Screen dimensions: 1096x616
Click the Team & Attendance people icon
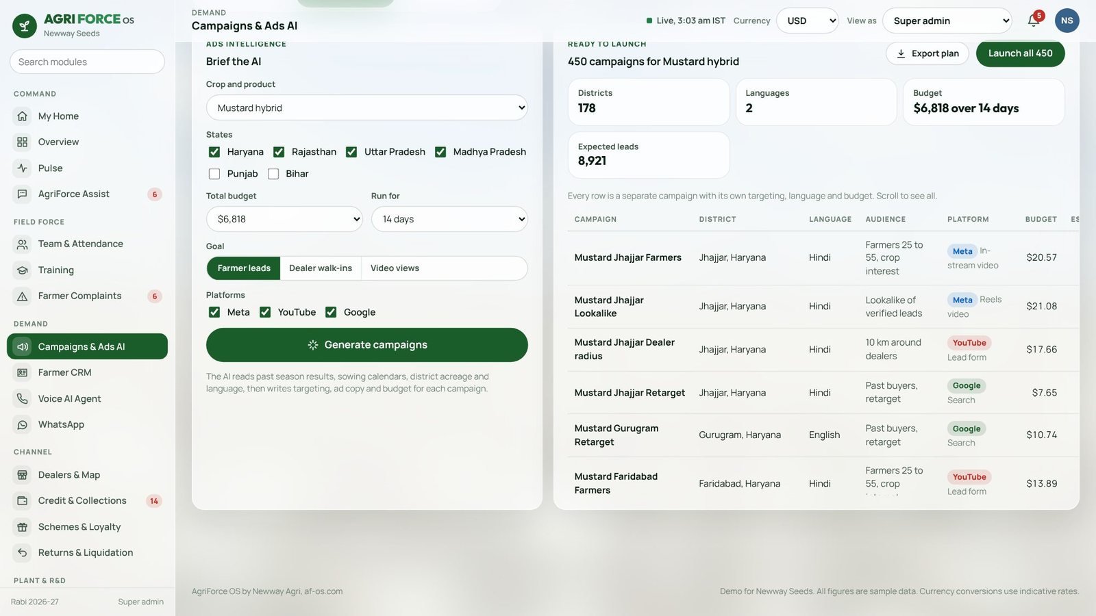23,244
